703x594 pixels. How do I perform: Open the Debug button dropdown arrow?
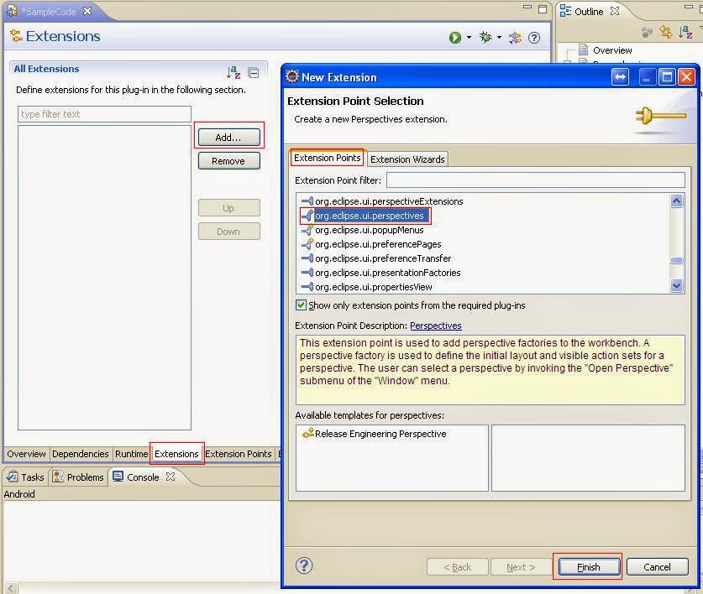coord(499,37)
